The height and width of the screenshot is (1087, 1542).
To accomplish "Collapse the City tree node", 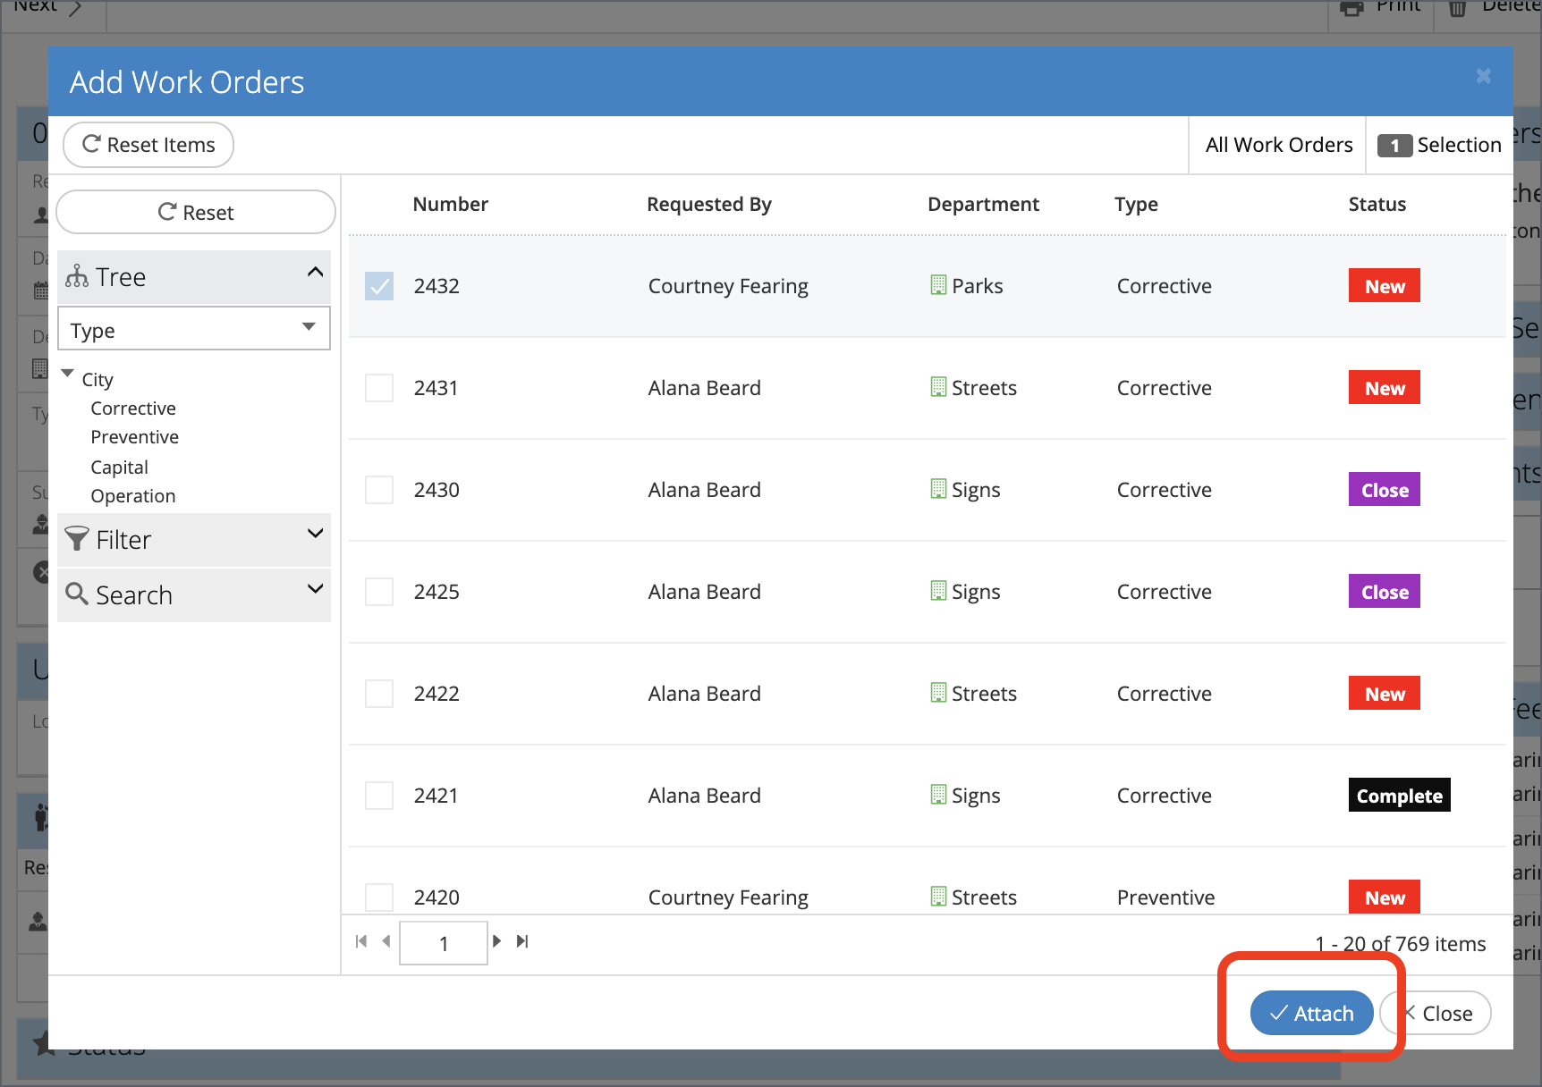I will (x=67, y=374).
